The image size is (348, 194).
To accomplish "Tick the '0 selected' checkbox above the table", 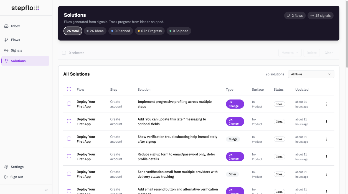I will tap(64, 53).
